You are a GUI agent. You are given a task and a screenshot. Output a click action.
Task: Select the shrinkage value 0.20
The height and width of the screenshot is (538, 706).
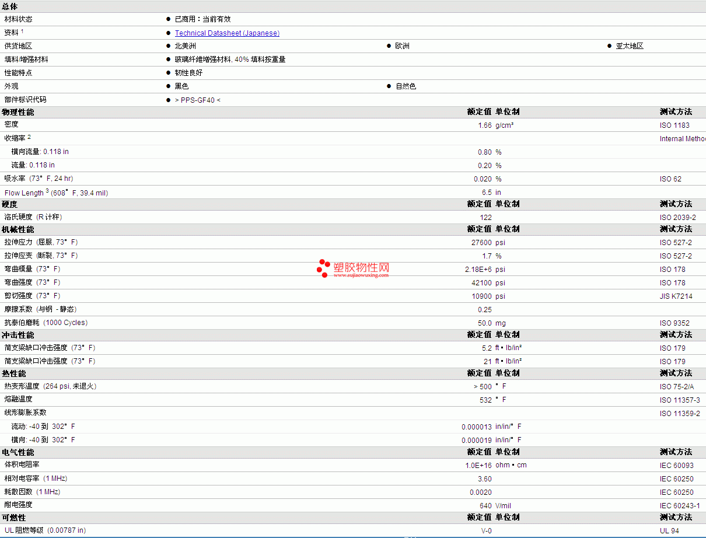tap(485, 166)
